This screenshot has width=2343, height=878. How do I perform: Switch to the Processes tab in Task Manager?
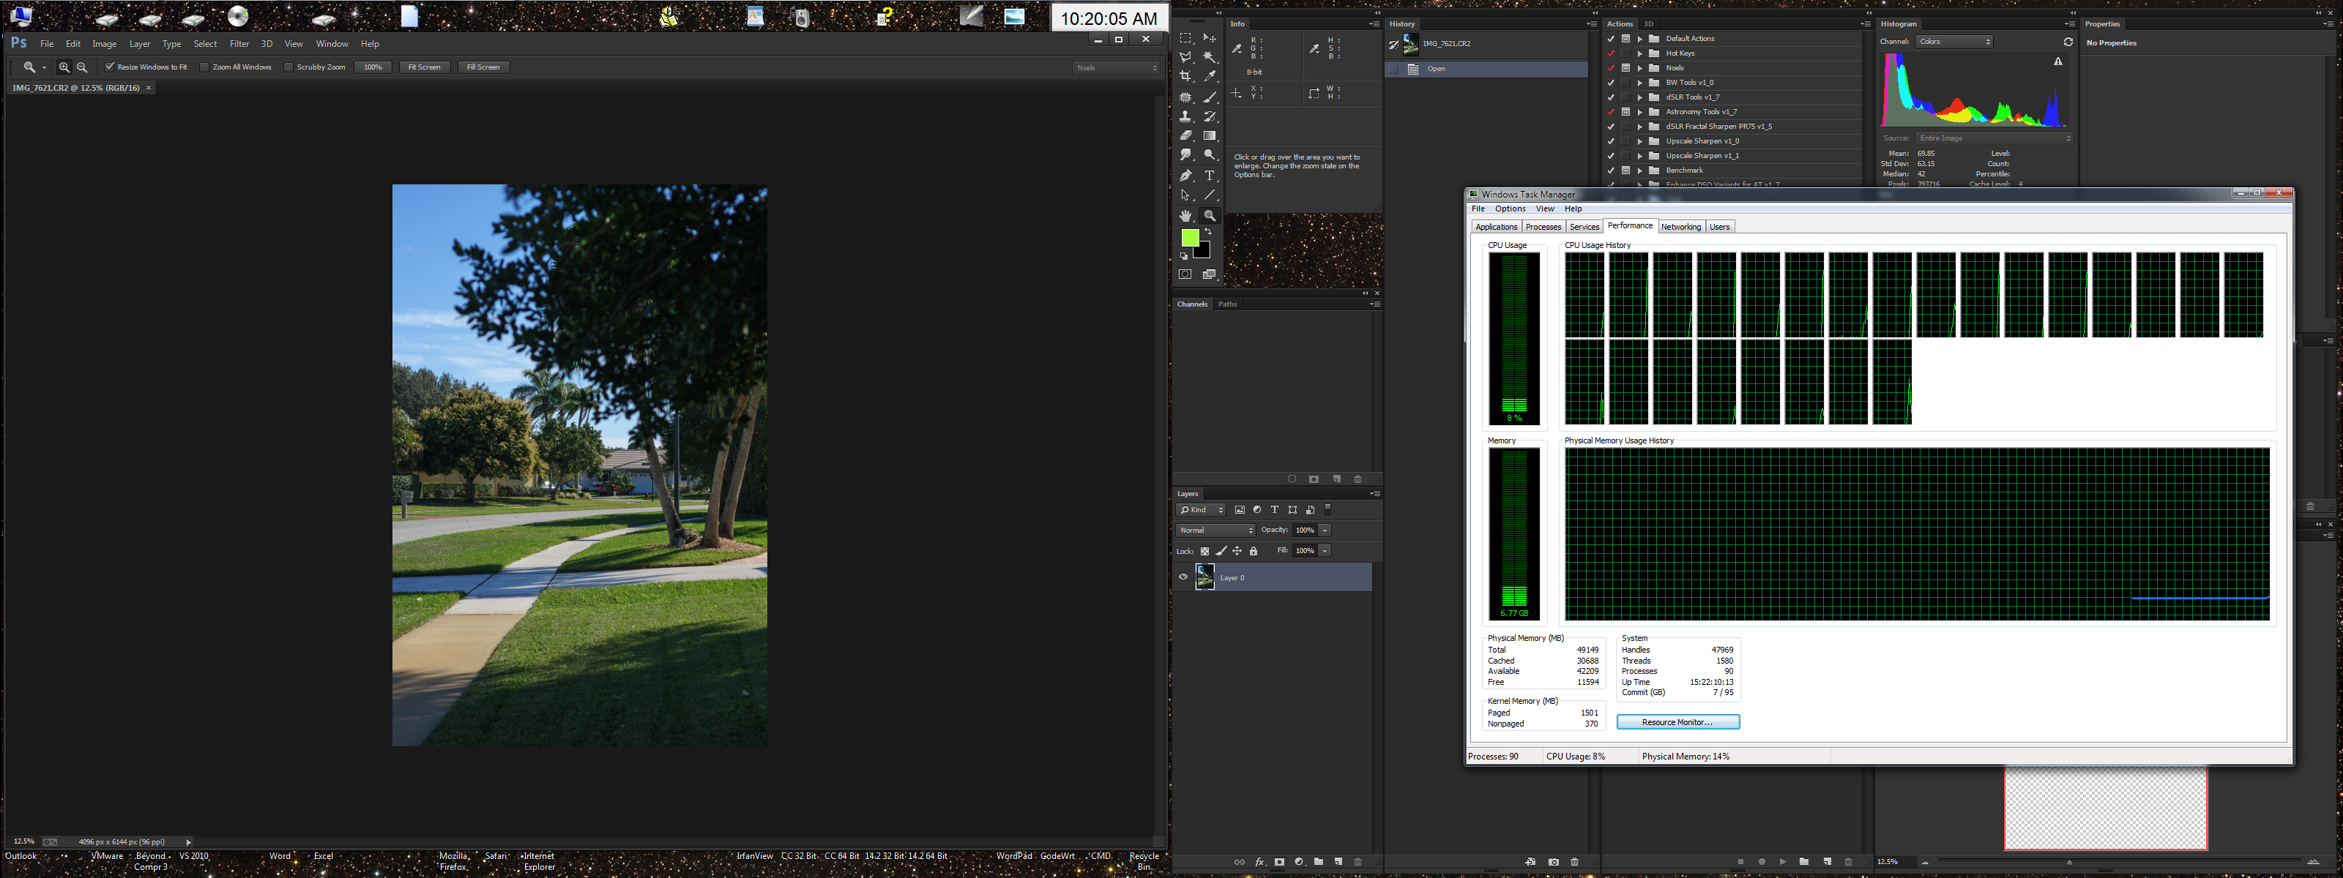tap(1543, 228)
